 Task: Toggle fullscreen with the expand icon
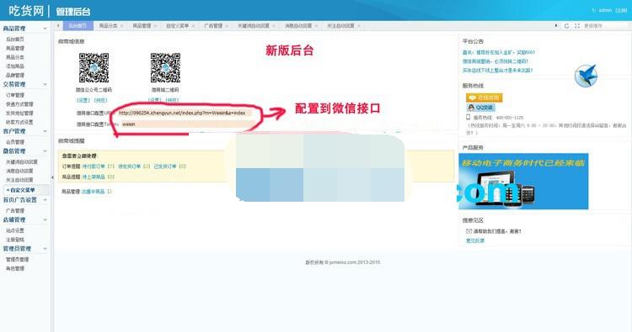(x=577, y=26)
